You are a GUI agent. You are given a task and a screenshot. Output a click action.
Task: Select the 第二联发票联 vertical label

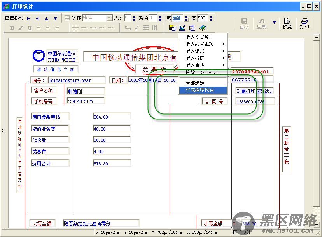point(287,149)
